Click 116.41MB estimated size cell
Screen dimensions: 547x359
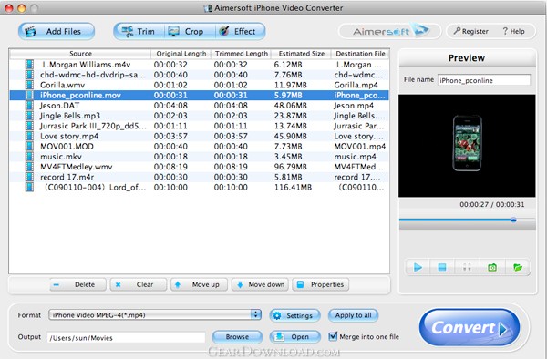pyautogui.click(x=293, y=187)
